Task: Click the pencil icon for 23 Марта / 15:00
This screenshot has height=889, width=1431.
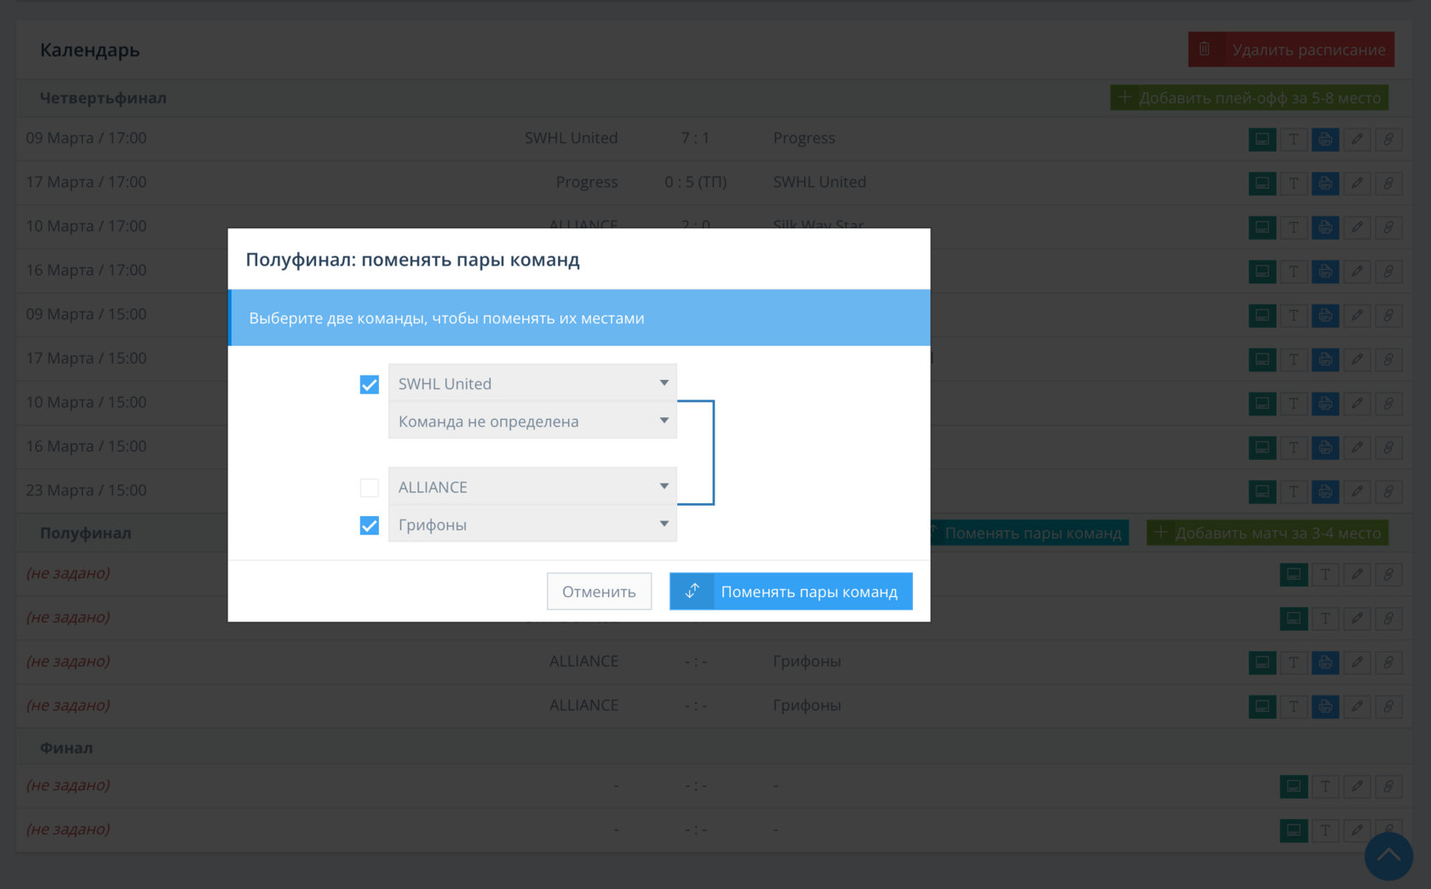Action: pos(1357,491)
